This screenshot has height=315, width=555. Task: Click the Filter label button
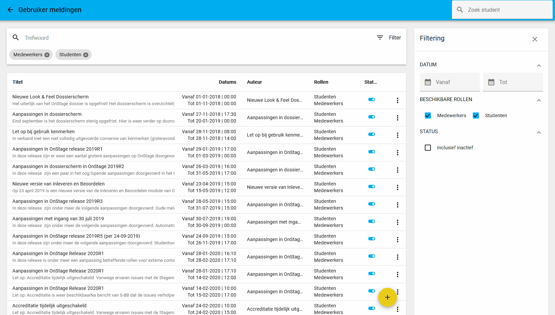click(x=395, y=37)
